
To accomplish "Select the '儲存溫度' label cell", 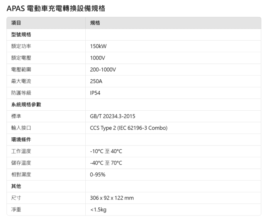I will 21,163.
